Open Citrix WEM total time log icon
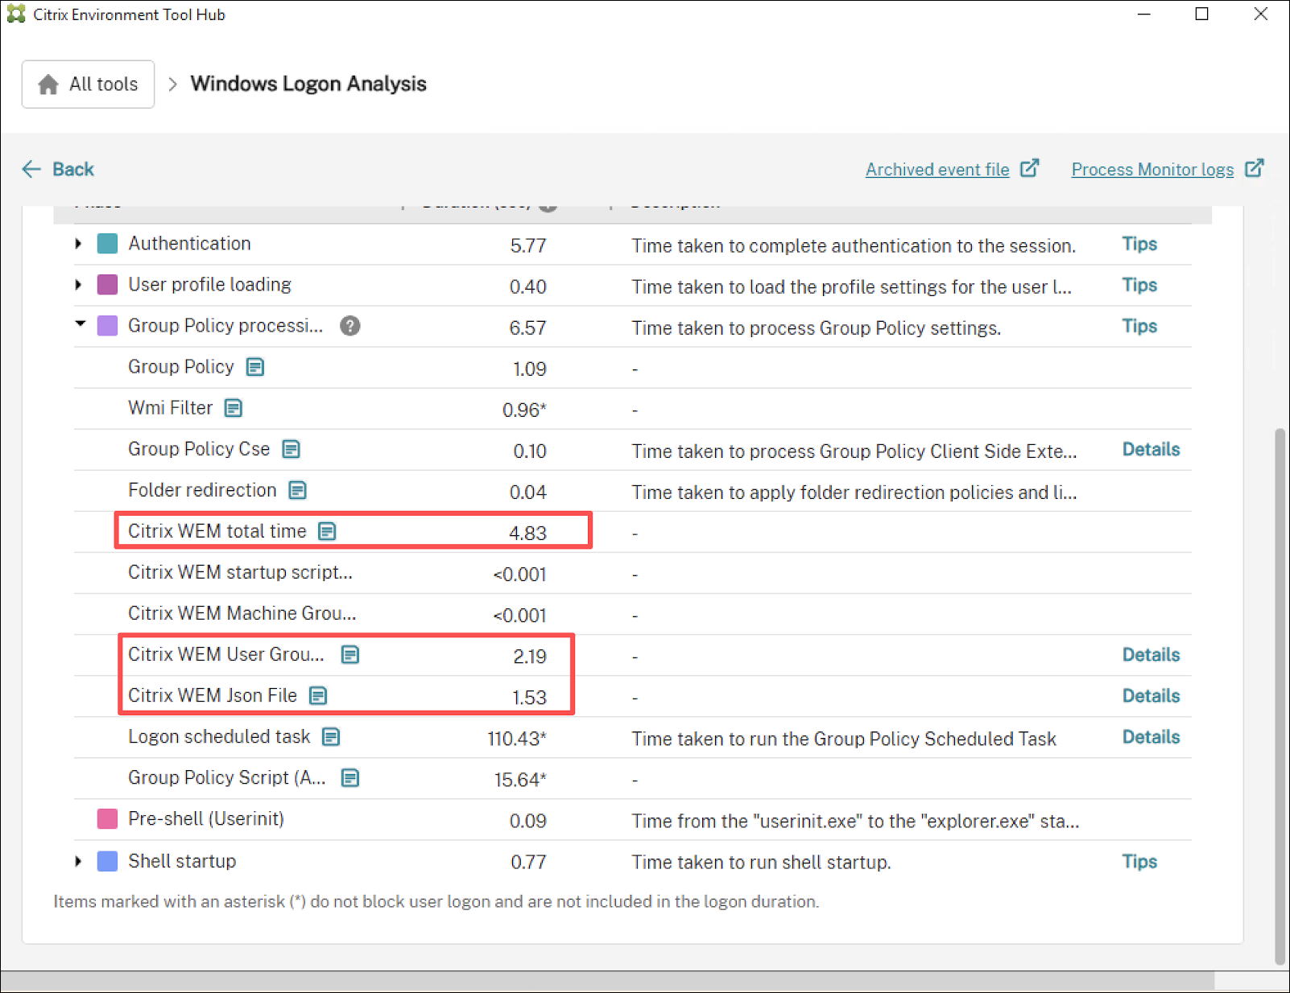 tap(327, 531)
